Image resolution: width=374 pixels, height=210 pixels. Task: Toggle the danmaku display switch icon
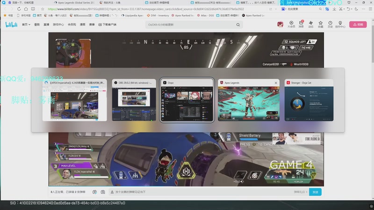tap(95, 192)
